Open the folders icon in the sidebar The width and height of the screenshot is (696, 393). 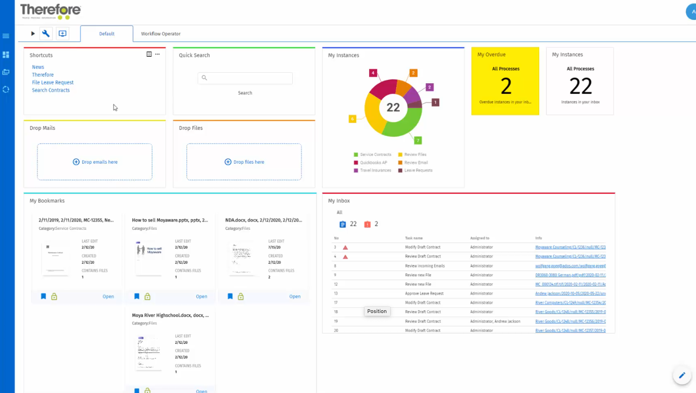(x=6, y=72)
